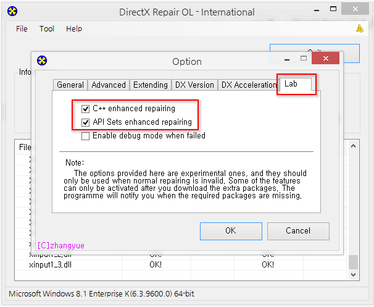Image resolution: width=374 pixels, height=307 pixels.
Task: Minimize the Option dialog
Action: pyautogui.click(x=287, y=59)
